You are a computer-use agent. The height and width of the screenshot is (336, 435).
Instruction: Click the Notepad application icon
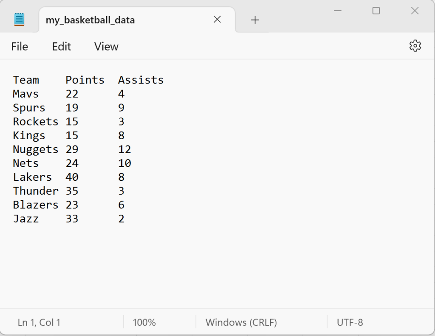coord(19,19)
